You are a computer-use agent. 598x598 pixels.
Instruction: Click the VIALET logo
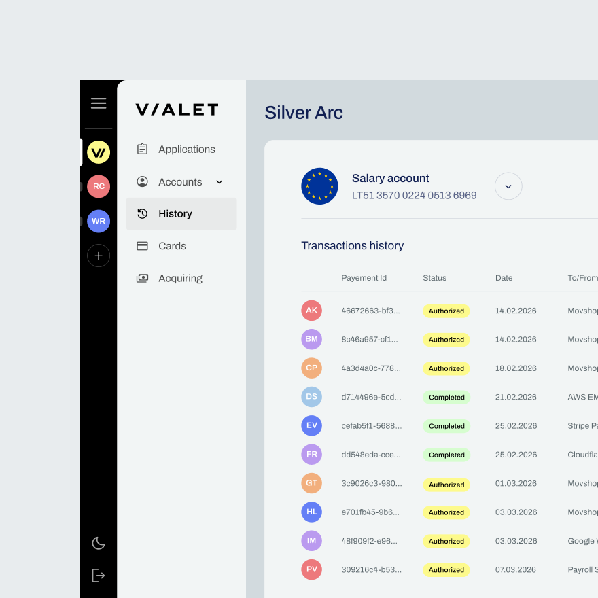[177, 109]
